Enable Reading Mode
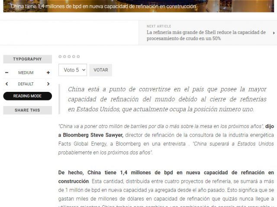The image size is (277, 207). [27, 96]
